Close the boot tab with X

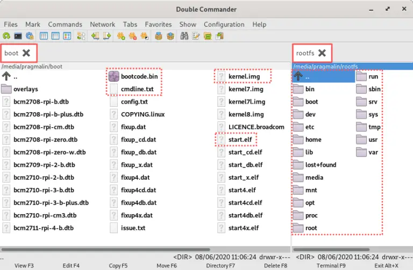[26, 53]
